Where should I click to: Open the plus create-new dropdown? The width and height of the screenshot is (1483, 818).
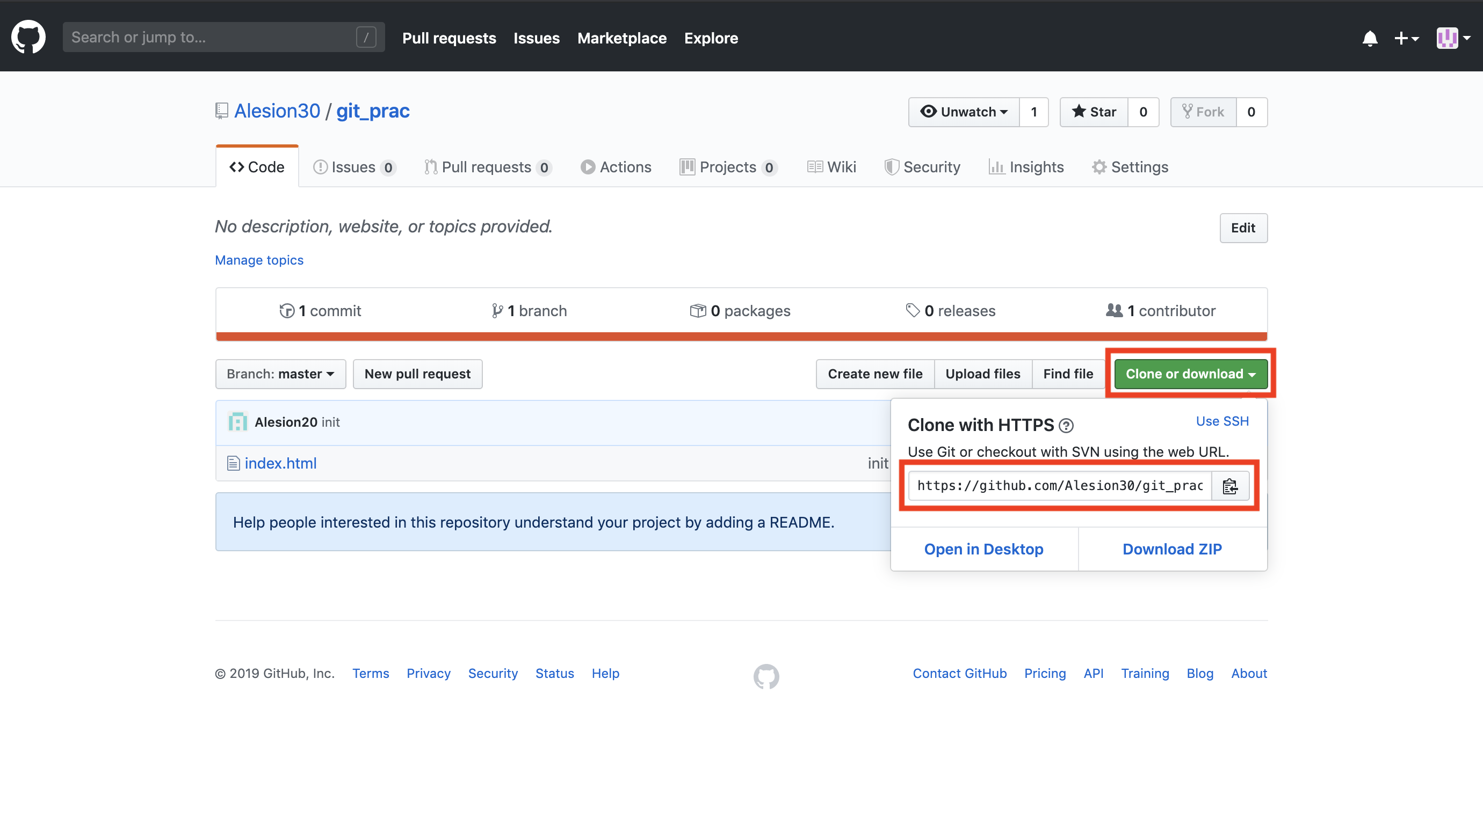pyautogui.click(x=1406, y=38)
